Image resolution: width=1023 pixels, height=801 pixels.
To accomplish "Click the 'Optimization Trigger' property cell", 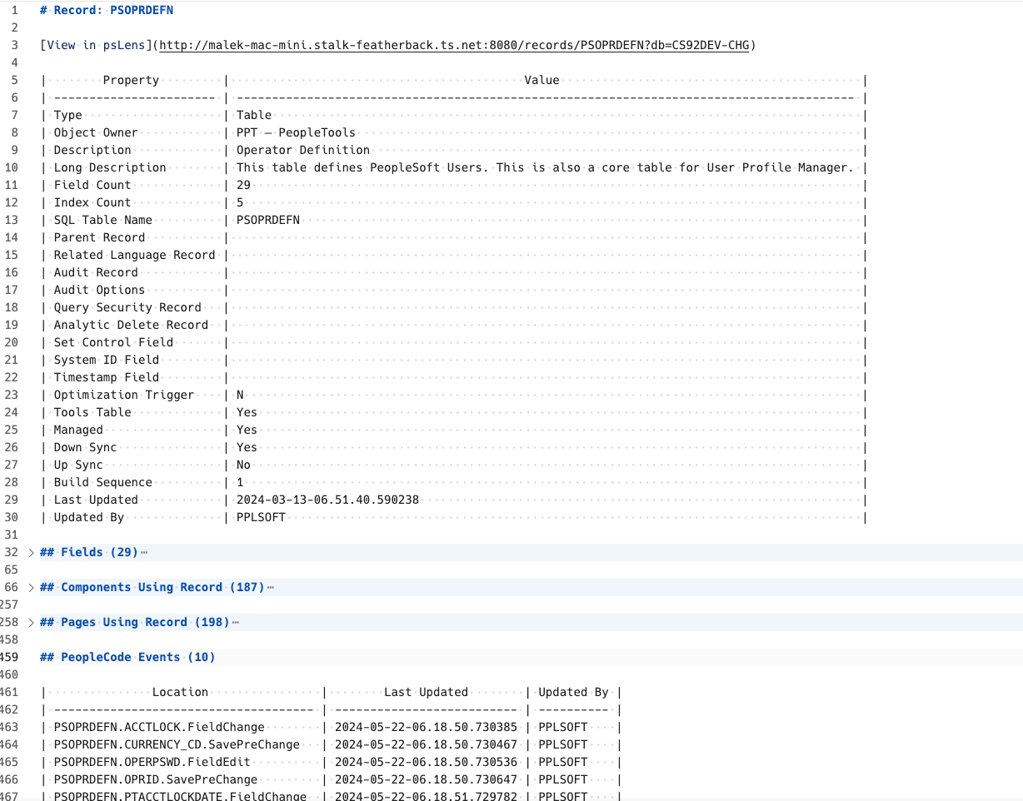I will pyautogui.click(x=124, y=395).
